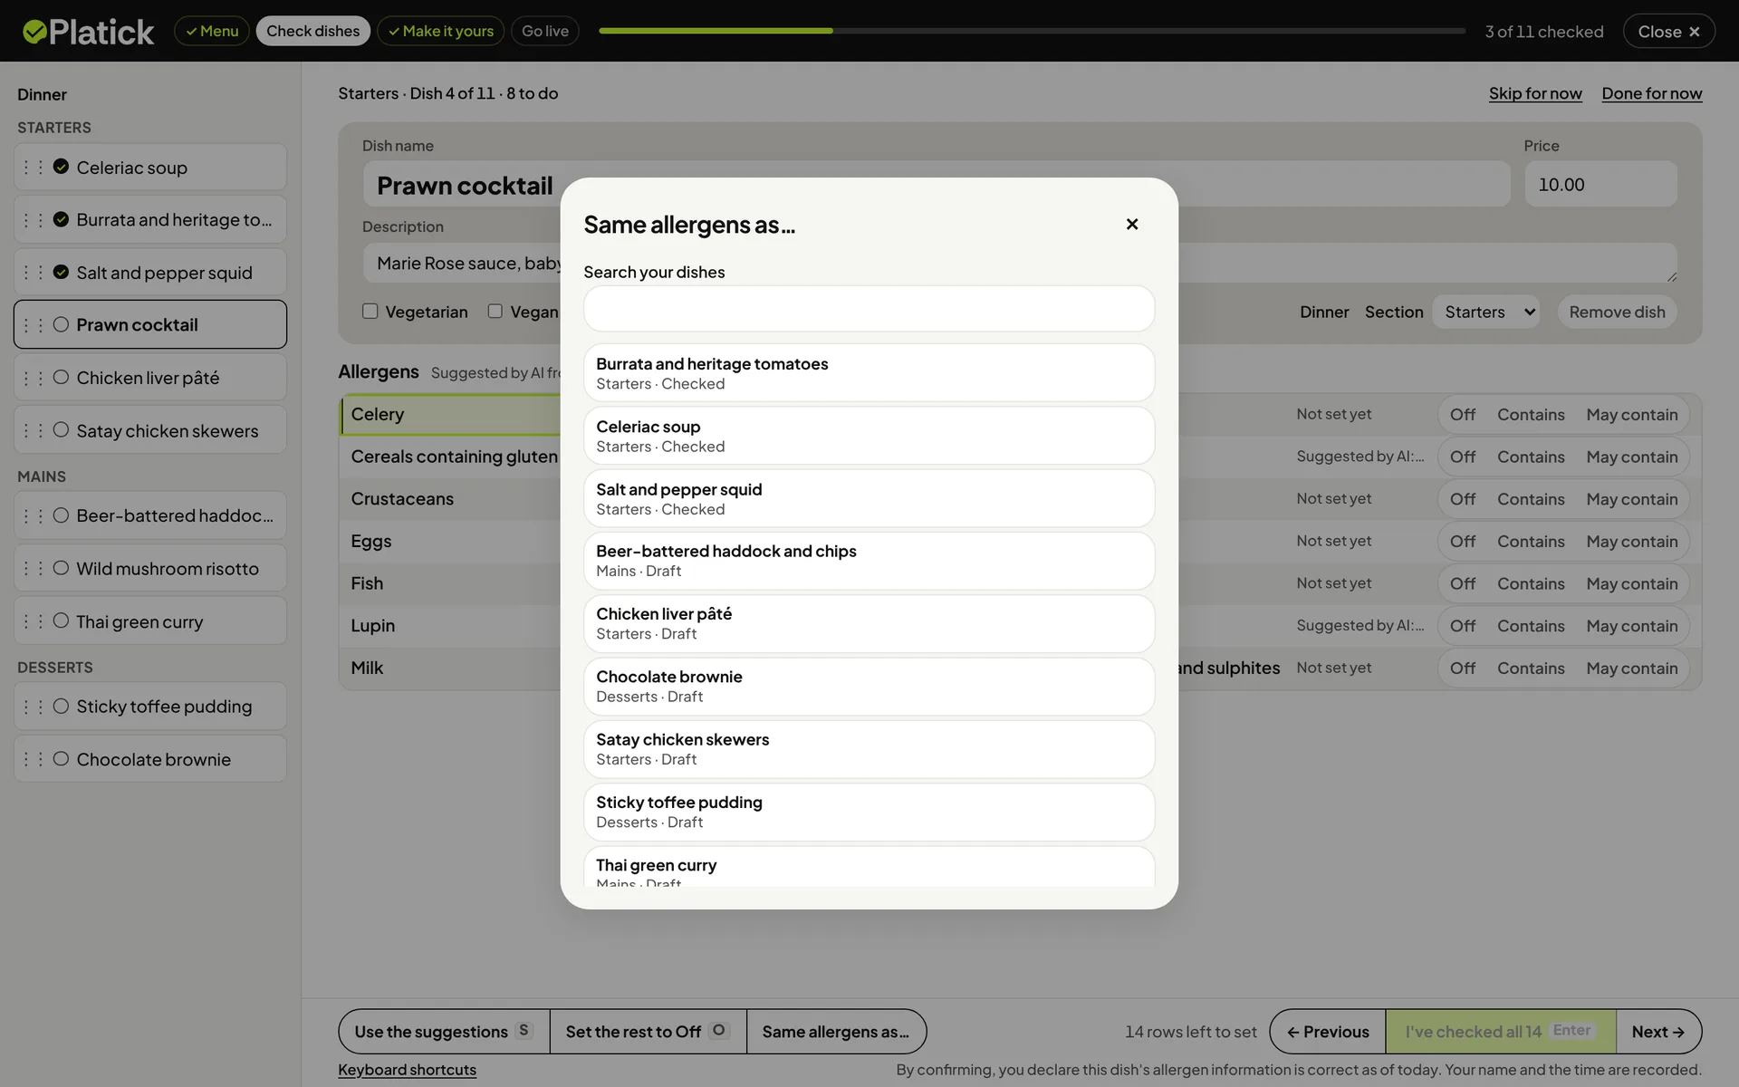Set Eggs to May contain
1739x1087 pixels.
[1631, 542]
